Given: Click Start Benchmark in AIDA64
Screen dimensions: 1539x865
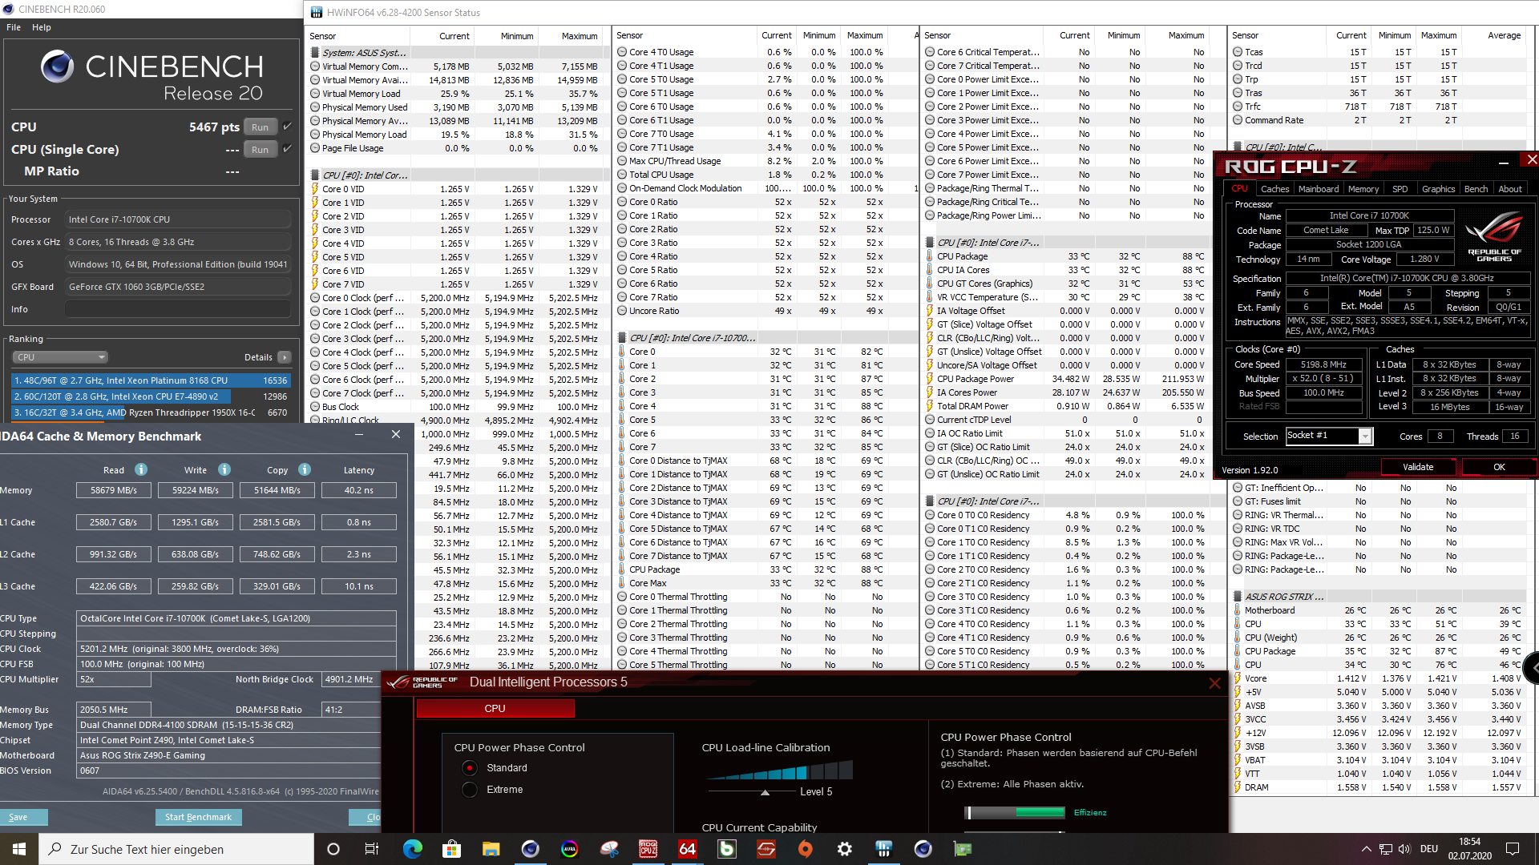Looking at the screenshot, I should click(198, 817).
